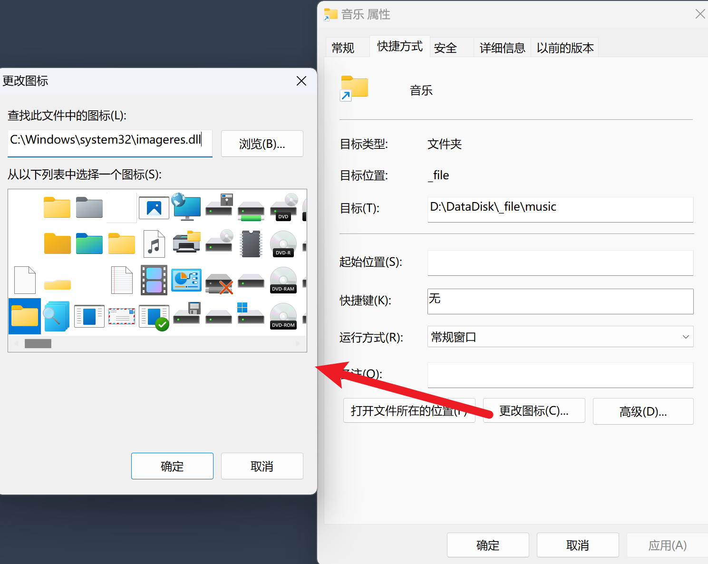The width and height of the screenshot is (708, 564).
Task: Click the icon list scrollbar right arrow
Action: click(298, 343)
